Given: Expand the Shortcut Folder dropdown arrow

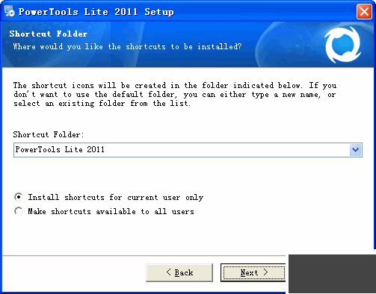Looking at the screenshot, I should tap(355, 150).
